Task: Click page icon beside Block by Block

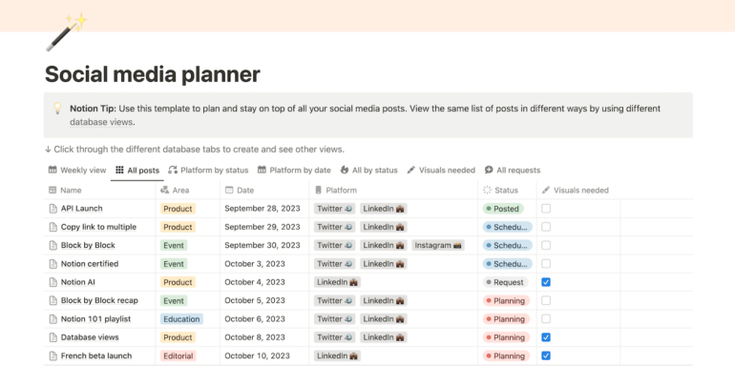Action: coord(52,245)
